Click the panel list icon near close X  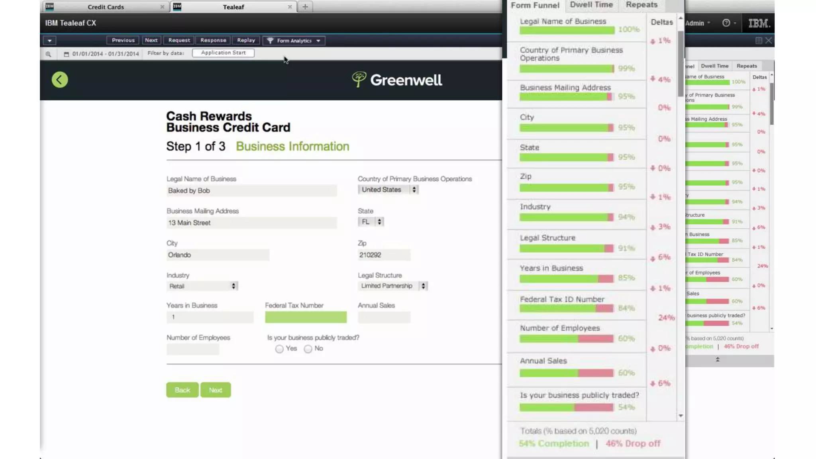(759, 41)
